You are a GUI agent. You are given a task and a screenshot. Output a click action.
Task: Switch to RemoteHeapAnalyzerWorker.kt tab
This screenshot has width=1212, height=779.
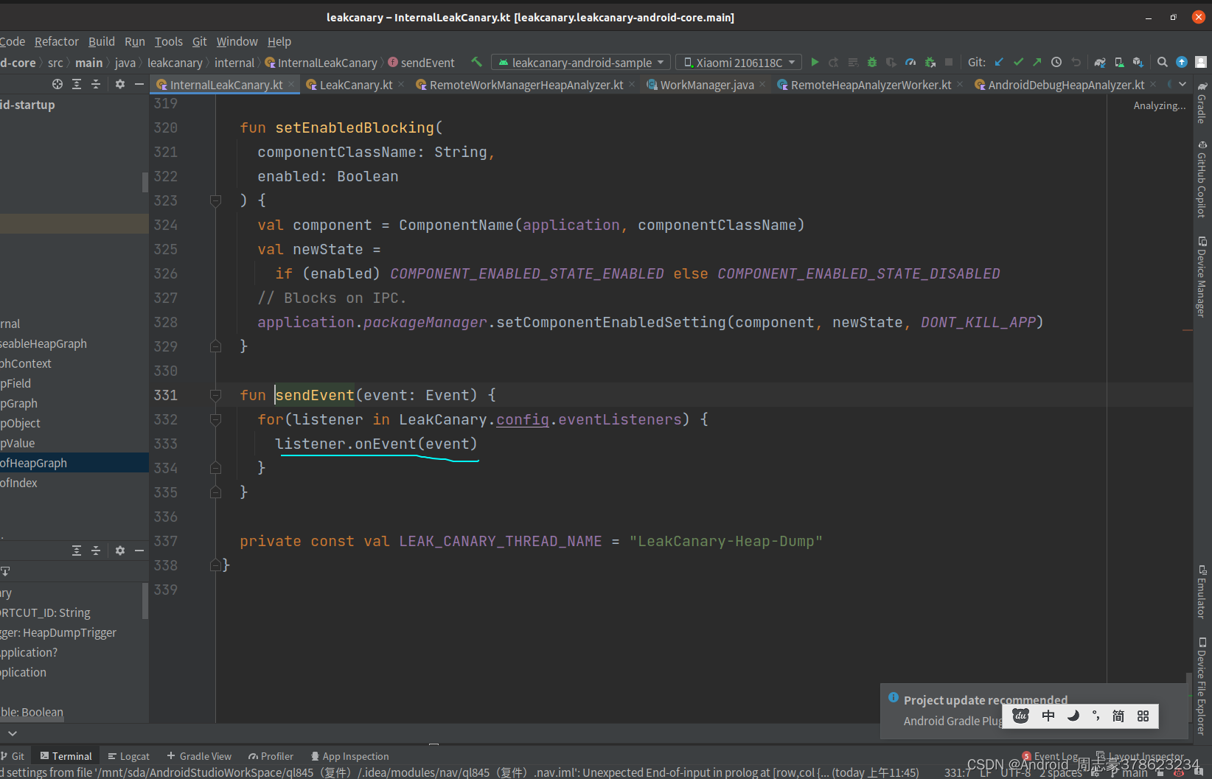tap(870, 85)
